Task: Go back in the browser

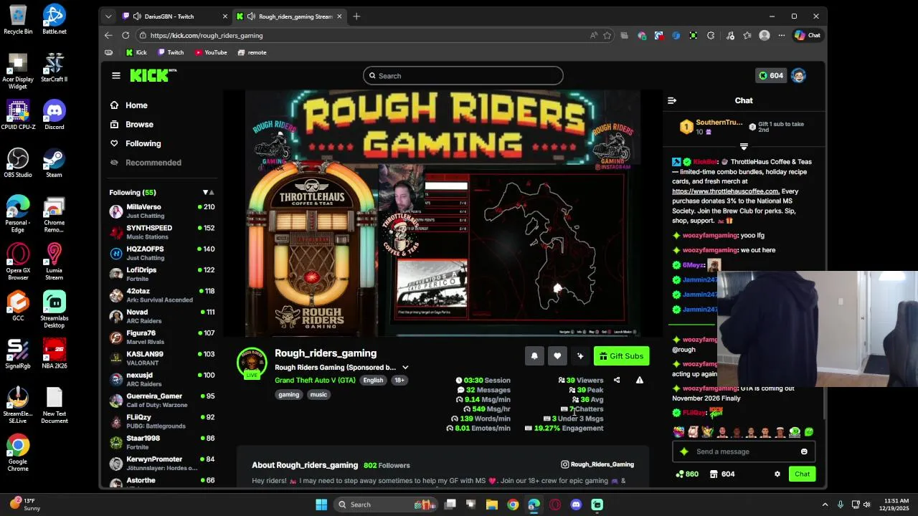Action: (x=108, y=35)
